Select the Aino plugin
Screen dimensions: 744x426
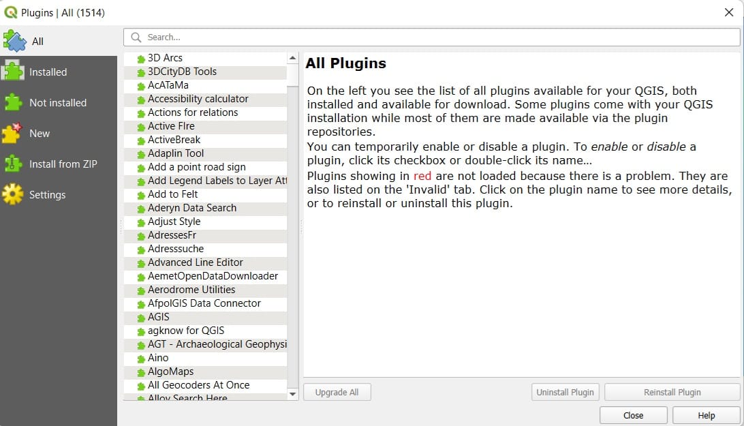coord(206,358)
